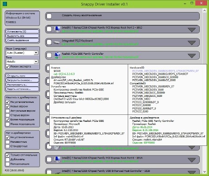This screenshot has width=209, height=176.
Task: Toggle Только оптимальные checkbox
Action: click(x=7, y=155)
